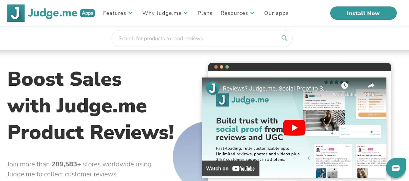Open the chat widget bubble icon
The height and width of the screenshot is (181, 409).
[396, 168]
